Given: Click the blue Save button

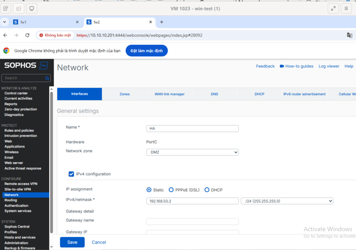Looking at the screenshot, I should click(72, 242).
